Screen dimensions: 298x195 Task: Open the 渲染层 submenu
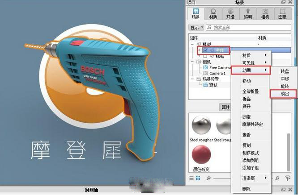[x=251, y=178]
